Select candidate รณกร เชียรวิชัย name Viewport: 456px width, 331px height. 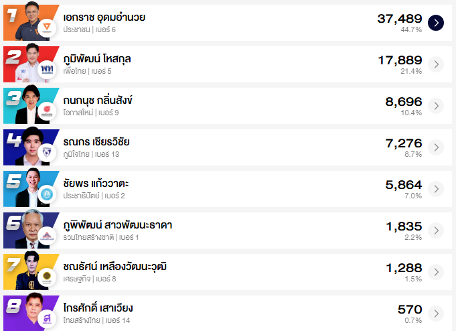click(x=96, y=141)
